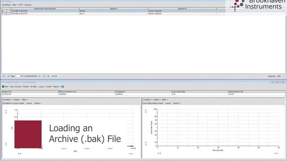Viewport: 287px width, 161px height.
Task: Go to previous page of measurements
Action: click(x=8, y=76)
